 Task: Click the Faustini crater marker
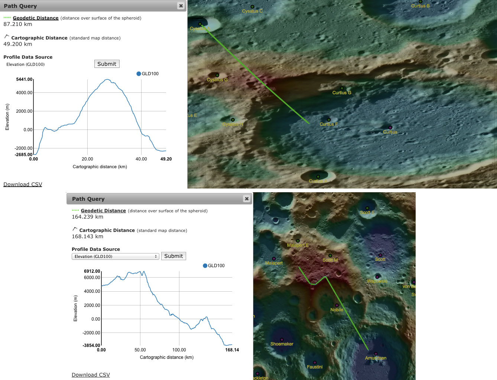(315, 363)
